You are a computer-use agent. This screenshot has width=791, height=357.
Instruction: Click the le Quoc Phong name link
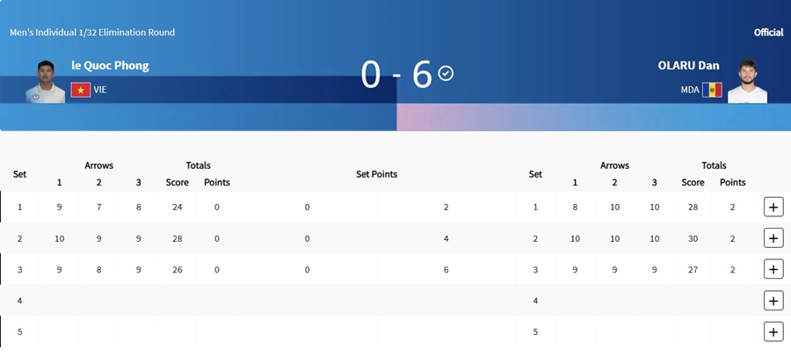point(111,66)
